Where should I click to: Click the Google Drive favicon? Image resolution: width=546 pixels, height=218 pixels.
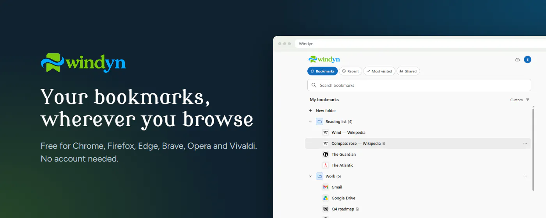[326, 198]
